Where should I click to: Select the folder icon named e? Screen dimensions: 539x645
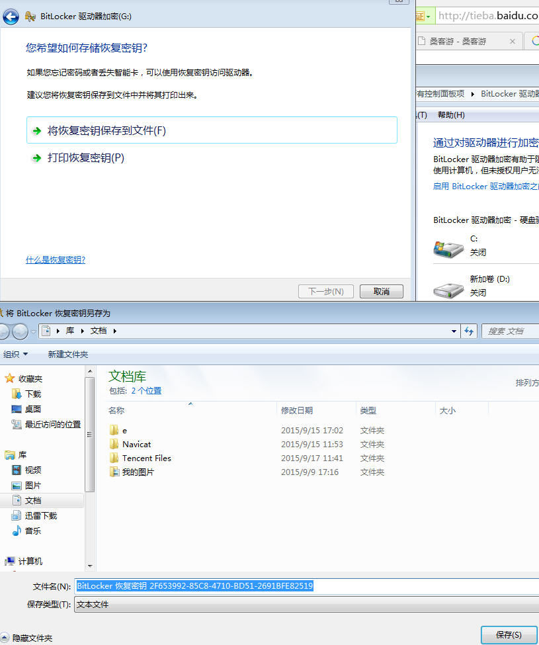click(114, 430)
